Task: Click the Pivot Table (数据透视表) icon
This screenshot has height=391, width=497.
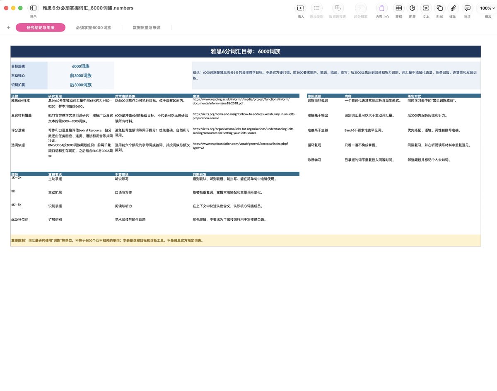Action: pos(338,8)
